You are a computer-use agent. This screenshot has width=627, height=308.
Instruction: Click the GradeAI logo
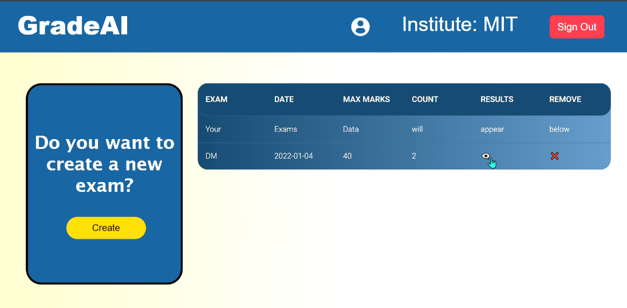click(x=73, y=26)
